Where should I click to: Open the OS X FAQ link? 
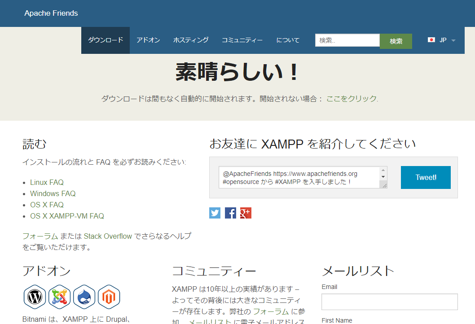point(47,205)
